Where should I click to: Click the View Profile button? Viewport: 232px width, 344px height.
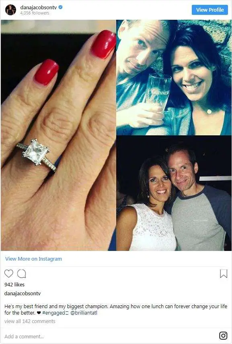point(209,10)
